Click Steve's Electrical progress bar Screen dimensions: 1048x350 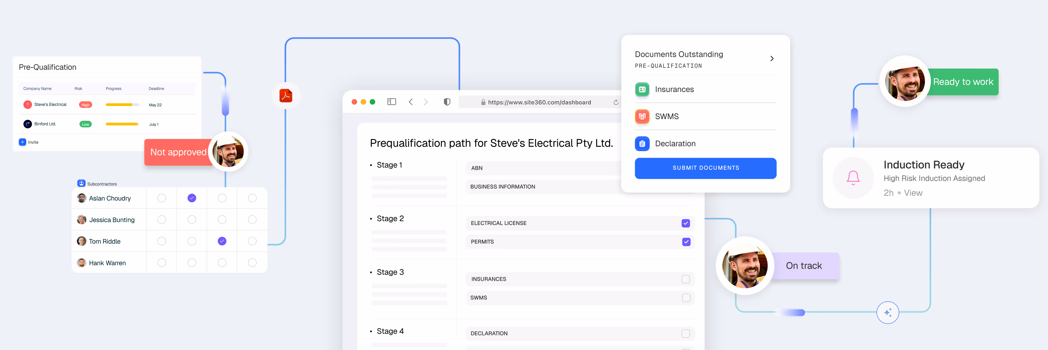click(122, 105)
